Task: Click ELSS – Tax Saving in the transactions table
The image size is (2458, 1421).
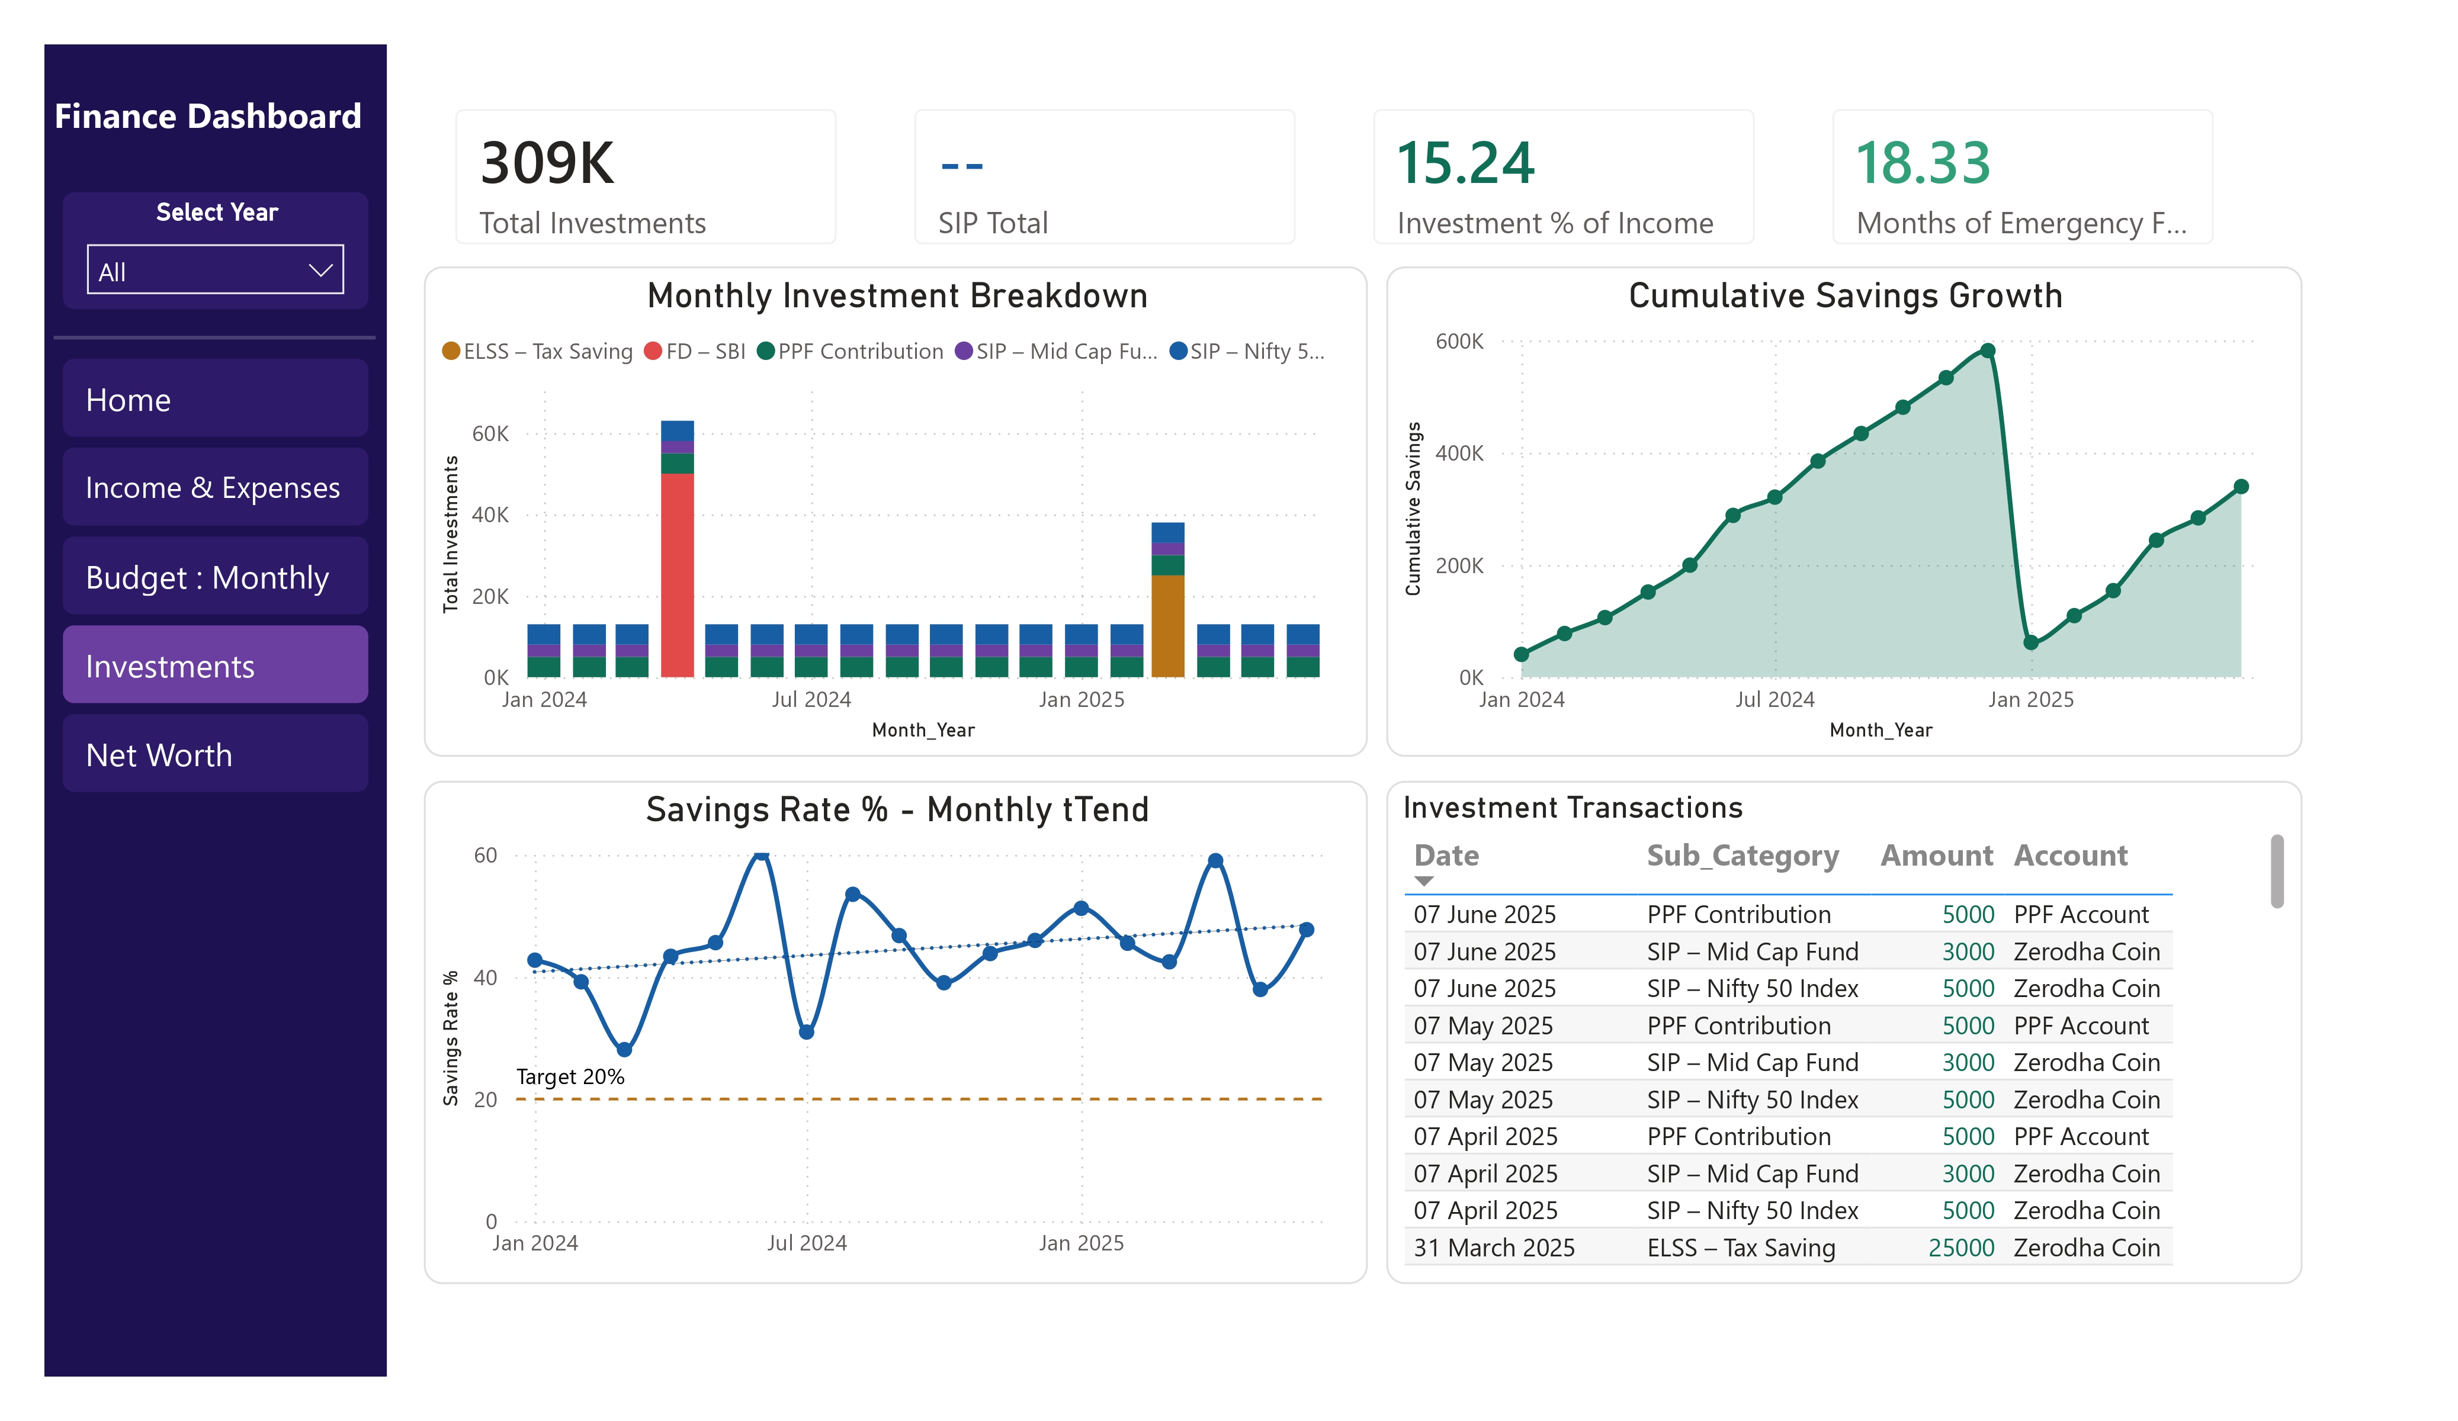Action: [x=1740, y=1248]
